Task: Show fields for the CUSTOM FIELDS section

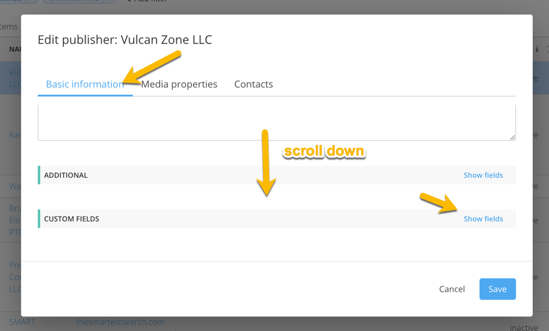Action: (483, 219)
